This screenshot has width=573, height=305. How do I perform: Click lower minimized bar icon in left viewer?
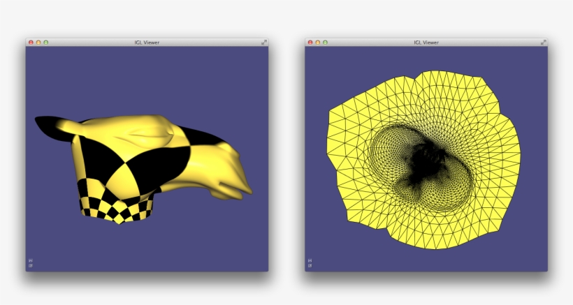pyautogui.click(x=31, y=266)
